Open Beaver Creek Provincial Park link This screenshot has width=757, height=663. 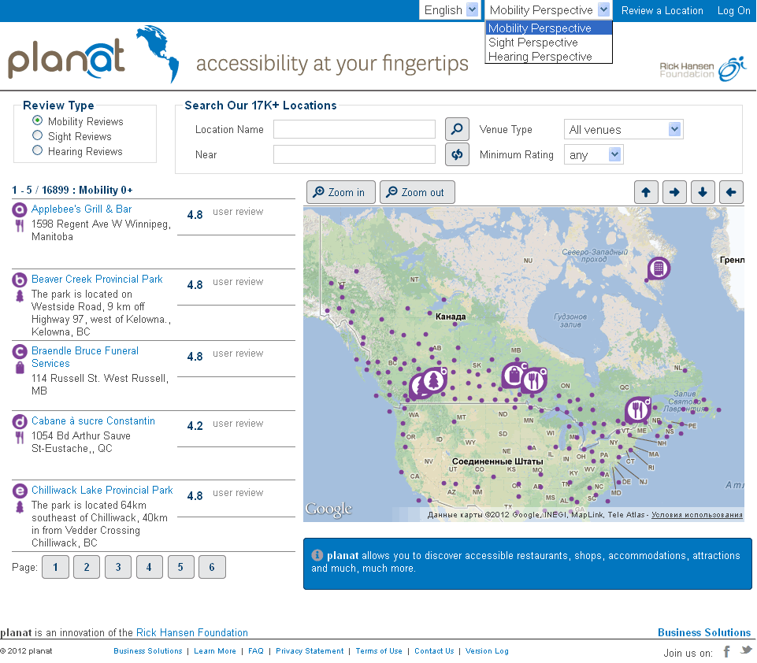tap(97, 279)
